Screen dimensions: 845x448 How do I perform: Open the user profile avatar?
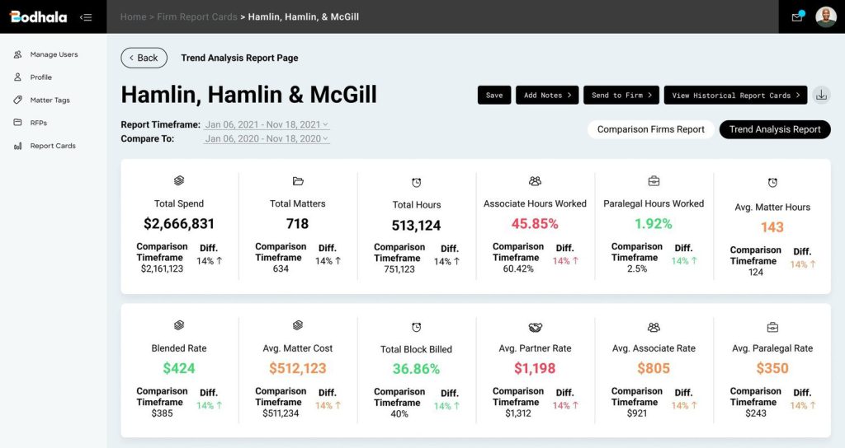[x=825, y=16]
